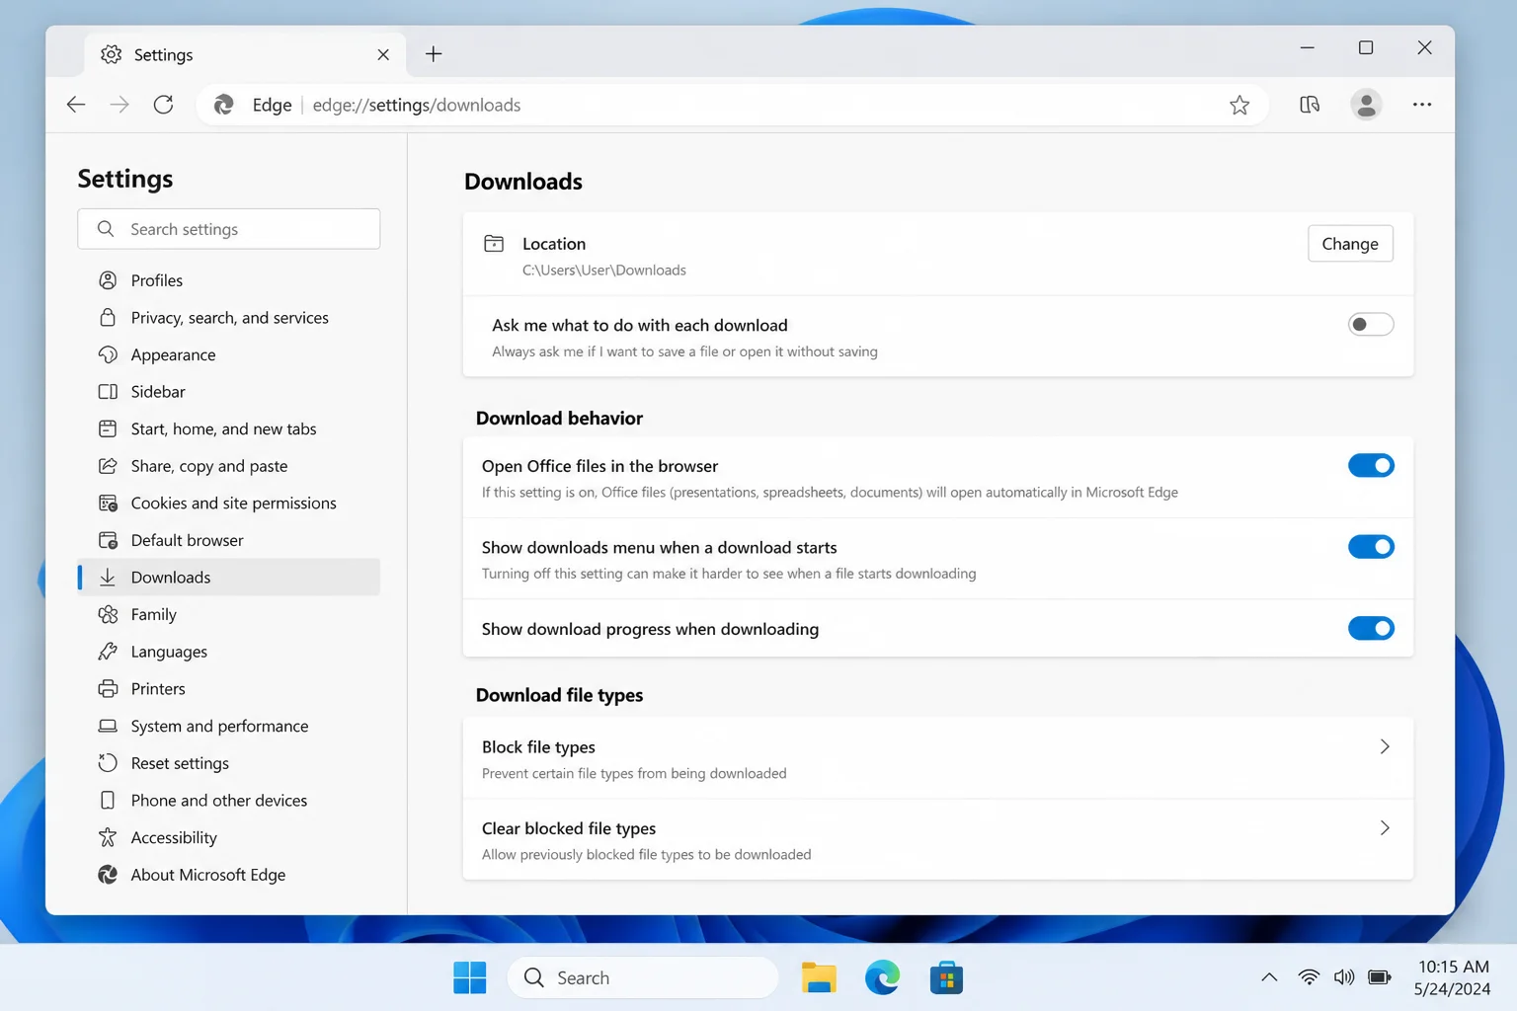
Task: Open the Windows Start menu
Action: pyautogui.click(x=470, y=977)
